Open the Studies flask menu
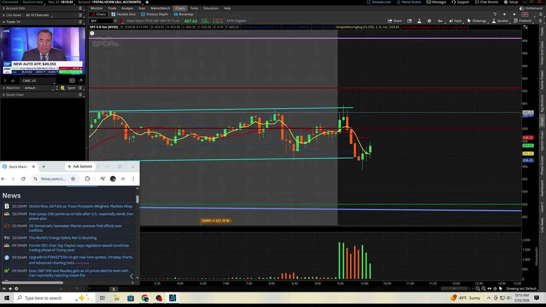Viewport: 546px width, 307px height. [500, 21]
